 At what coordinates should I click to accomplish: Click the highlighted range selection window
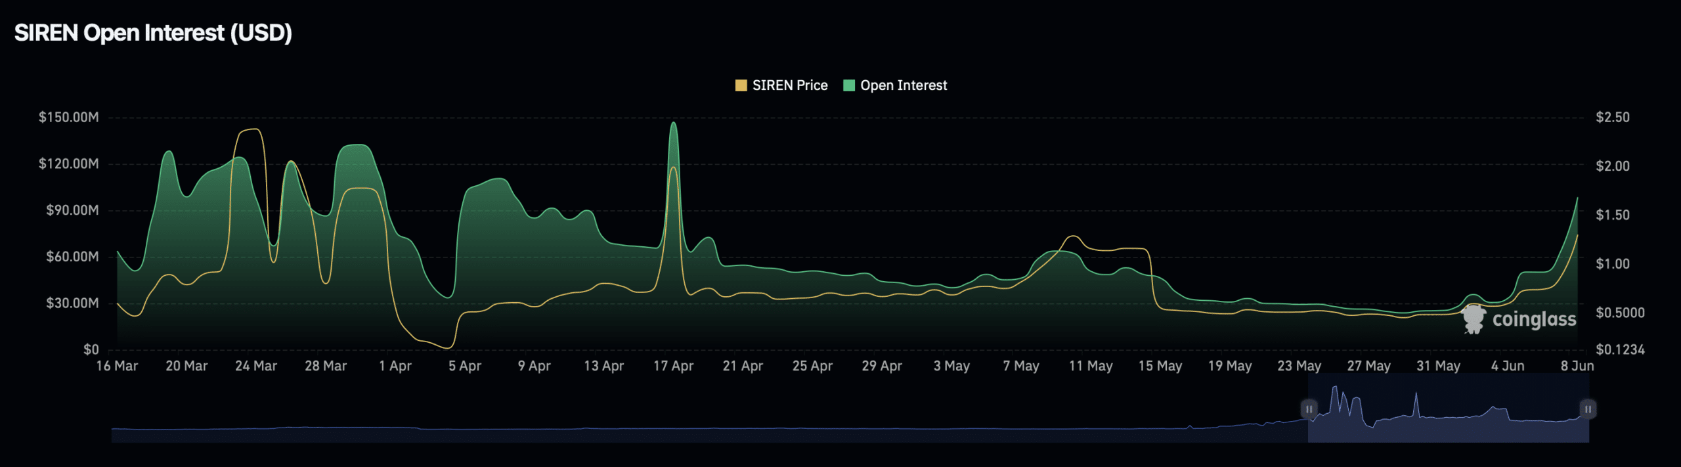click(x=1448, y=409)
